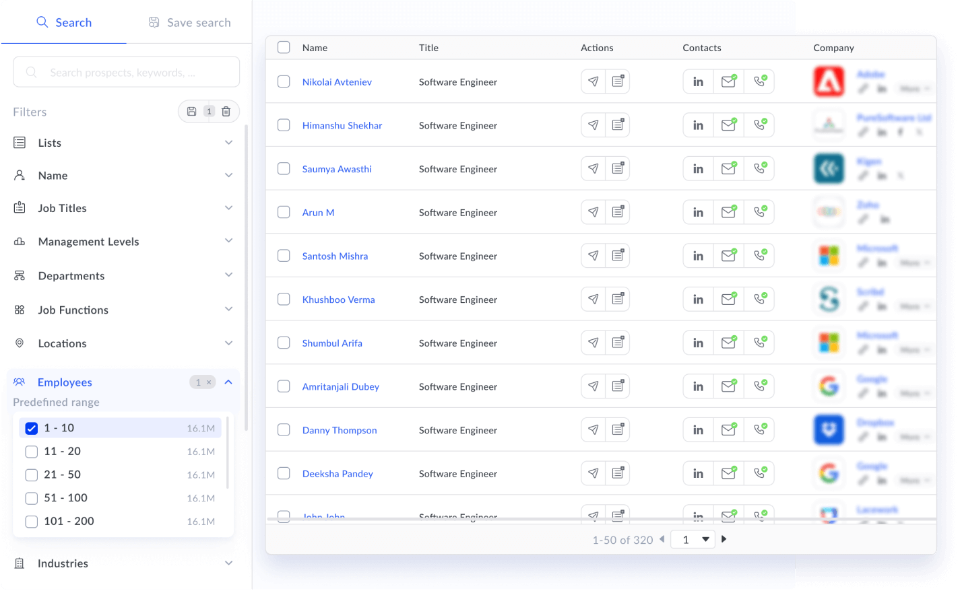Click verified email icon for Arun M
Image resolution: width=962 pixels, height=593 pixels.
tap(728, 212)
